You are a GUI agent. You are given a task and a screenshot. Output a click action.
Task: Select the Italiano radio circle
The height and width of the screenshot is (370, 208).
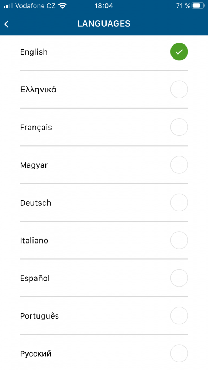[x=179, y=240]
